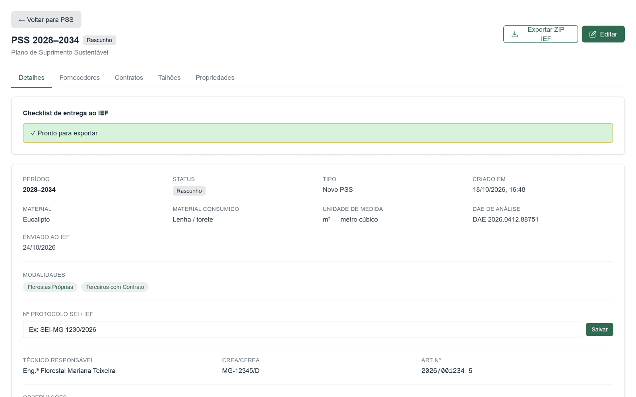Open the Fornecedores tab

(x=79, y=77)
